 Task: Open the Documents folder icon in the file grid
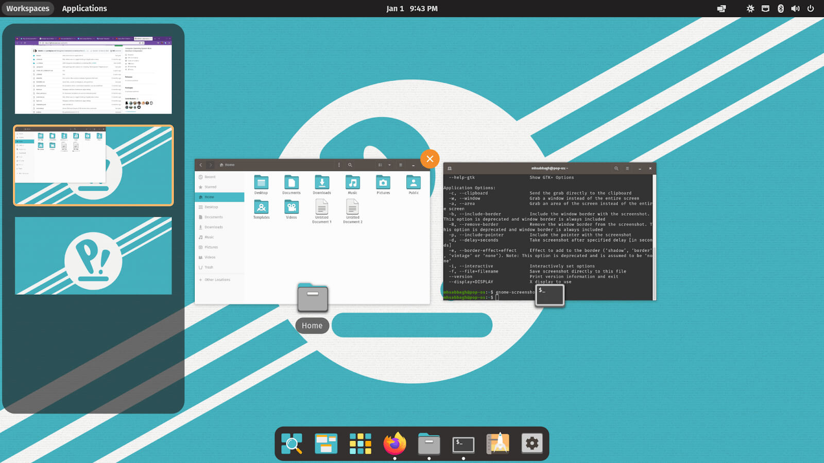291,185
